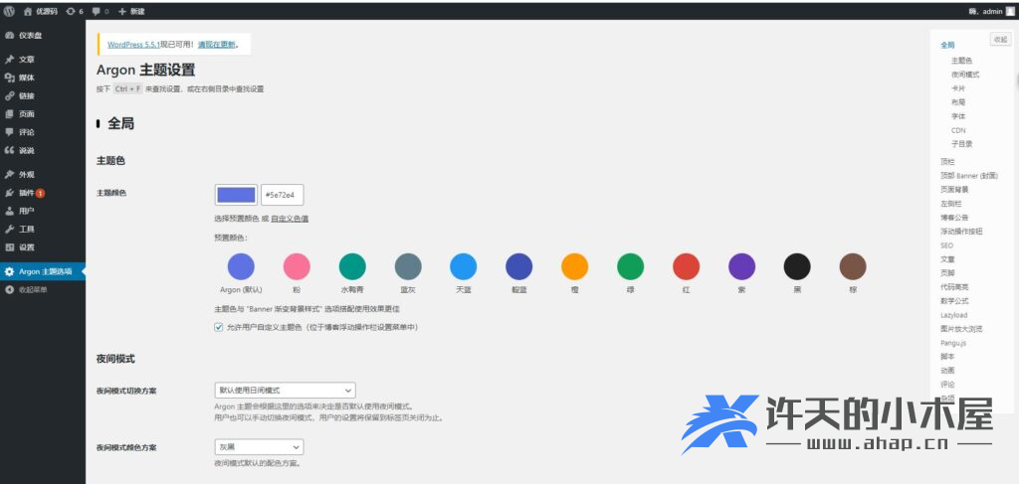Choose the 红 red preset color
This screenshot has width=1019, height=484.
tap(687, 266)
